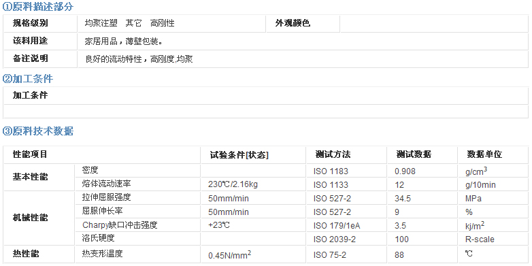532x266 pixels.
Task: Click the 熔体流动速率 row name
Action: point(107,184)
